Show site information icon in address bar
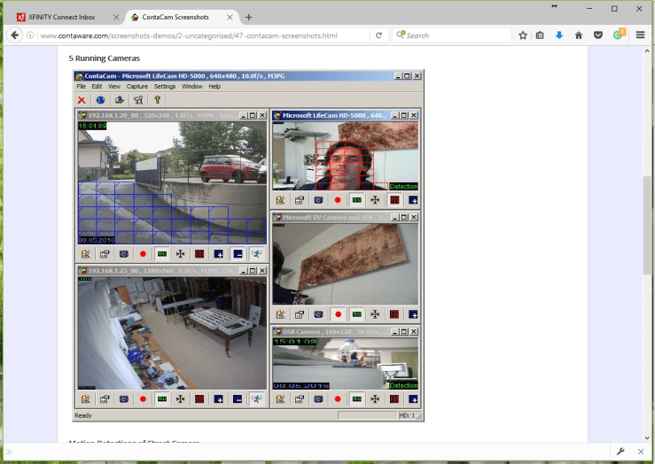This screenshot has width=655, height=464. click(30, 35)
